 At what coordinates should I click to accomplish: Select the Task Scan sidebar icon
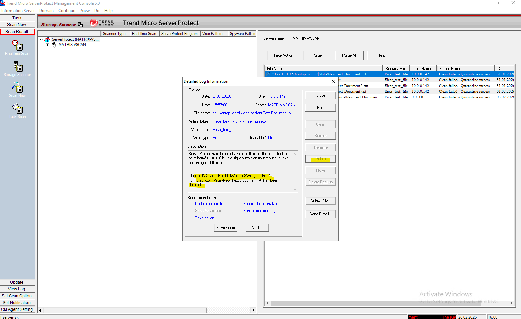coord(17,109)
